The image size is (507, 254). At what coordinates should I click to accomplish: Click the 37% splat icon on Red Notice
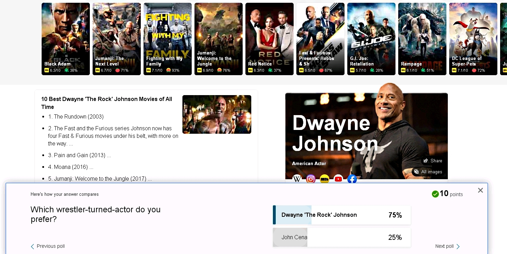click(270, 70)
